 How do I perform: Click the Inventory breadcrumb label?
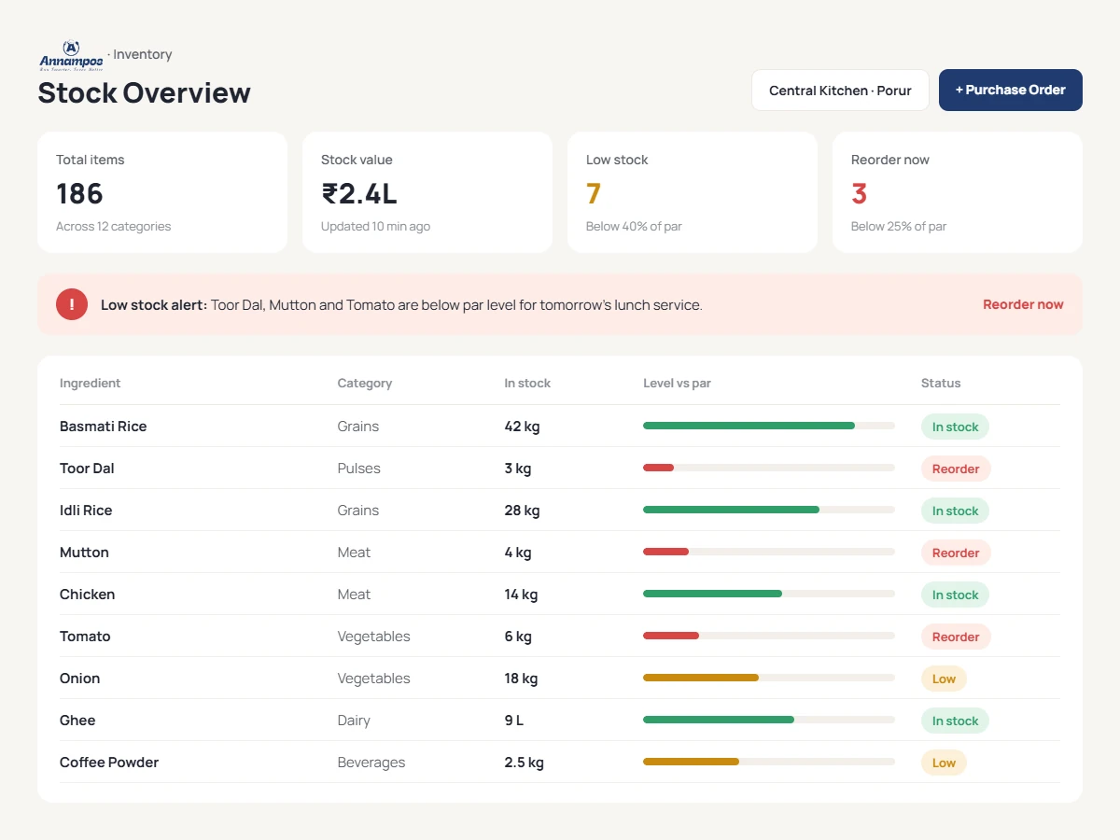click(x=142, y=54)
